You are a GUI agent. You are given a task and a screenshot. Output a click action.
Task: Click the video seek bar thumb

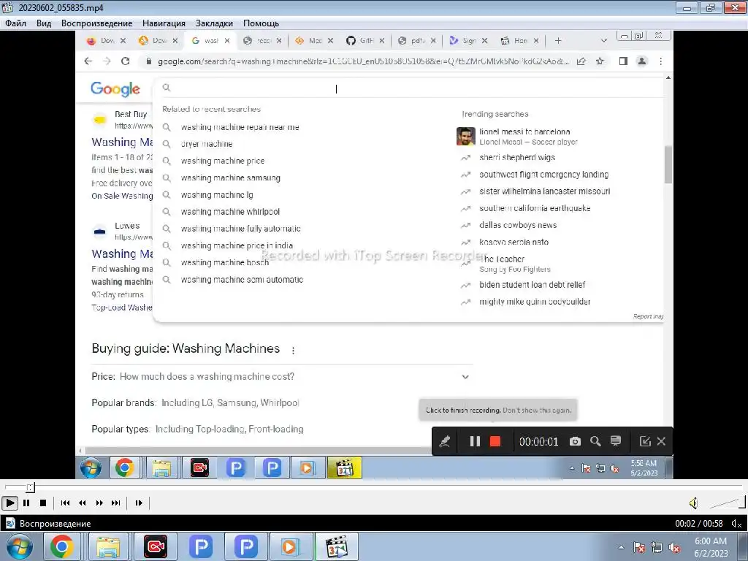click(x=30, y=487)
